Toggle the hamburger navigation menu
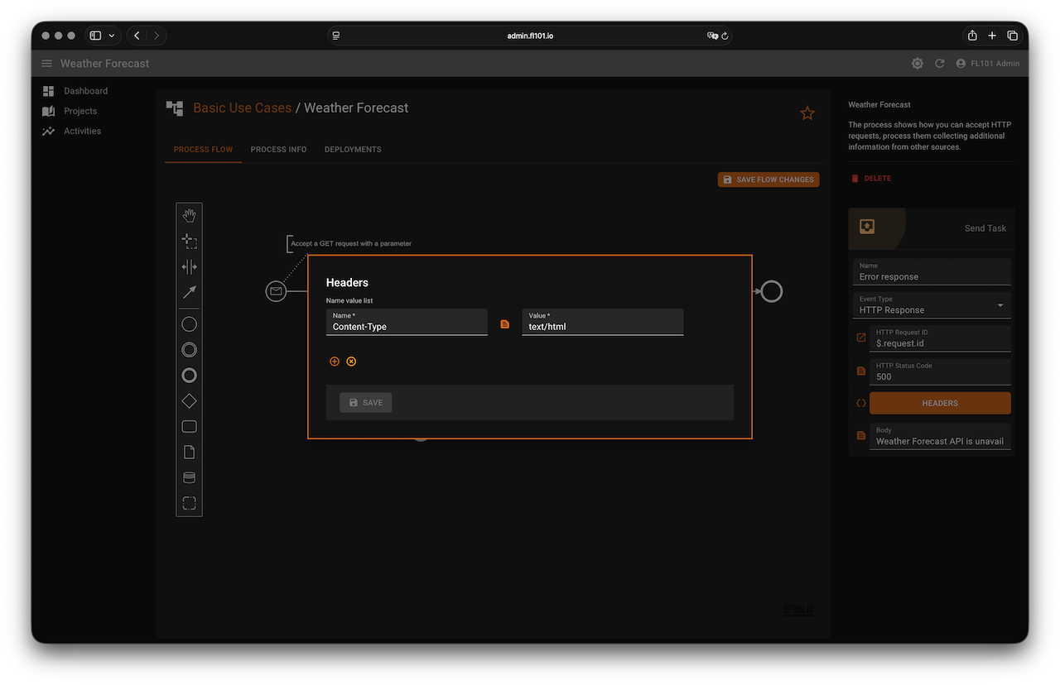This screenshot has width=1060, height=685. tap(46, 64)
